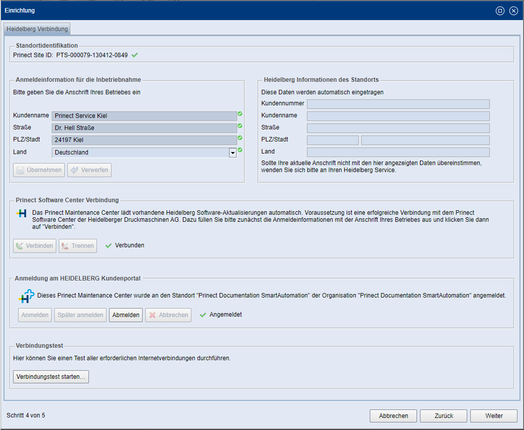The width and height of the screenshot is (524, 430).
Task: Click the Kundennummer field in Heidelberg Informationen
Action: (x=398, y=104)
